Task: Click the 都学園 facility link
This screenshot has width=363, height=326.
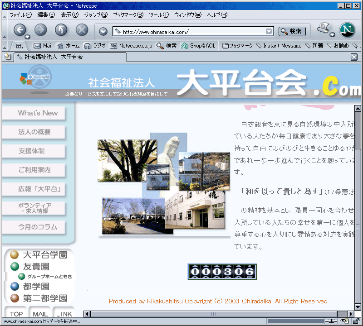Action: pos(30,287)
